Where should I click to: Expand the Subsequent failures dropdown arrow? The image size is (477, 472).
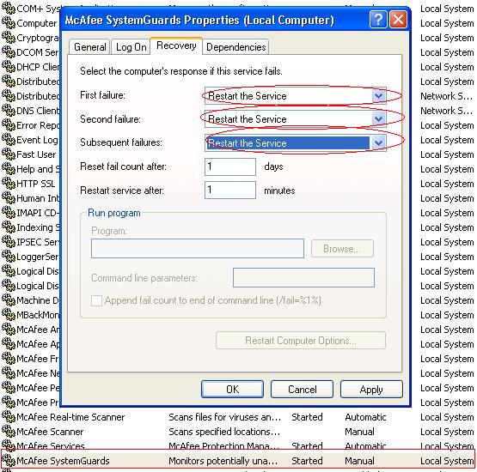click(x=378, y=142)
